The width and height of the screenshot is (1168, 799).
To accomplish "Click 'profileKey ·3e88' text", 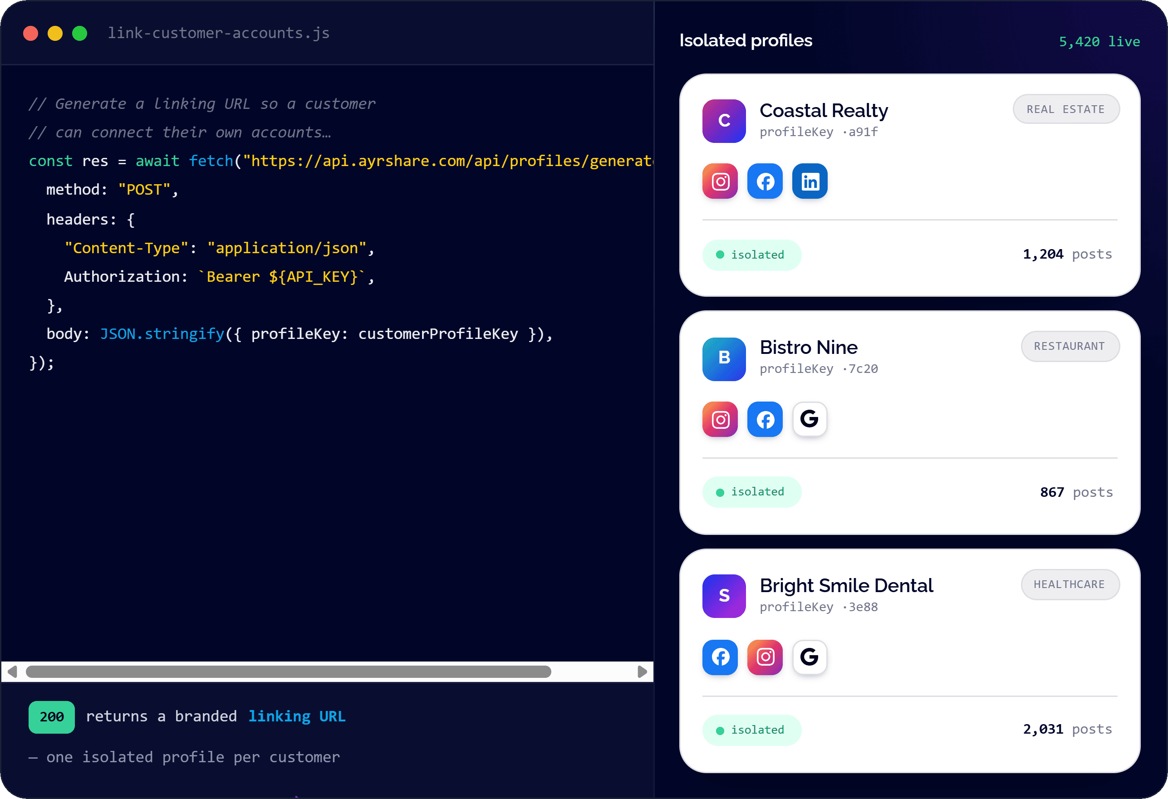I will [819, 607].
